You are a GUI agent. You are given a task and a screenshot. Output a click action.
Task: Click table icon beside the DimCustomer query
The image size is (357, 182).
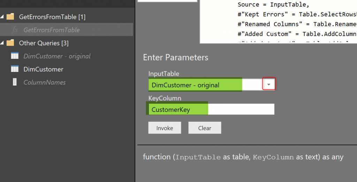click(x=15, y=69)
